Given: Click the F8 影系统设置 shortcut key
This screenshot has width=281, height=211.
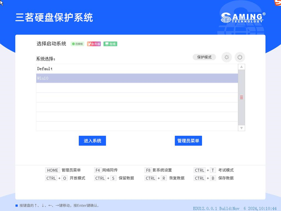Looking at the screenshot, I should [148, 170].
